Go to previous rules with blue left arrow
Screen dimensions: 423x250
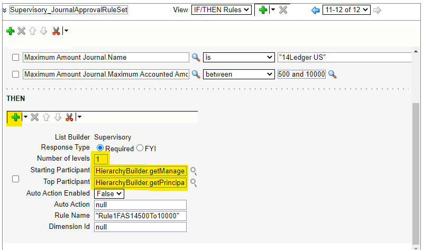tap(316, 10)
